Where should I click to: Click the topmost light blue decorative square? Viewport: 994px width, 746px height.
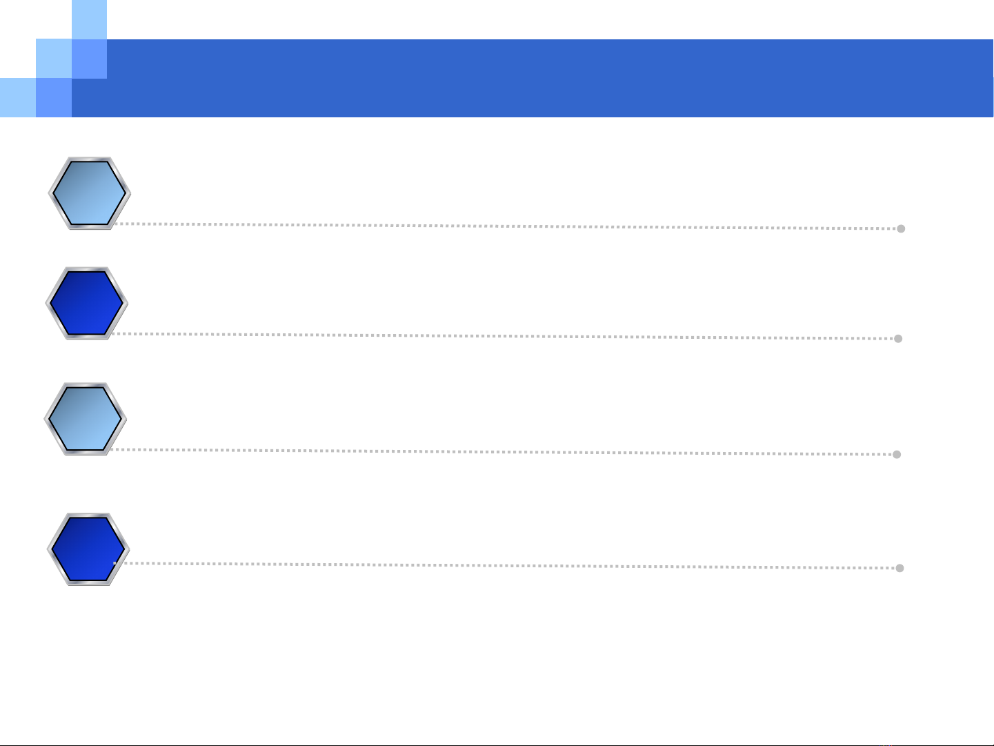[x=89, y=19]
